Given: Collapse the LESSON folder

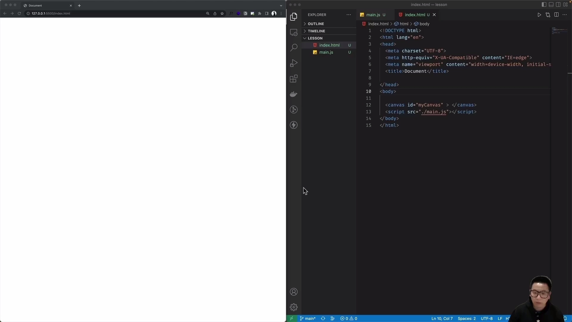Looking at the screenshot, I should click(x=315, y=38).
